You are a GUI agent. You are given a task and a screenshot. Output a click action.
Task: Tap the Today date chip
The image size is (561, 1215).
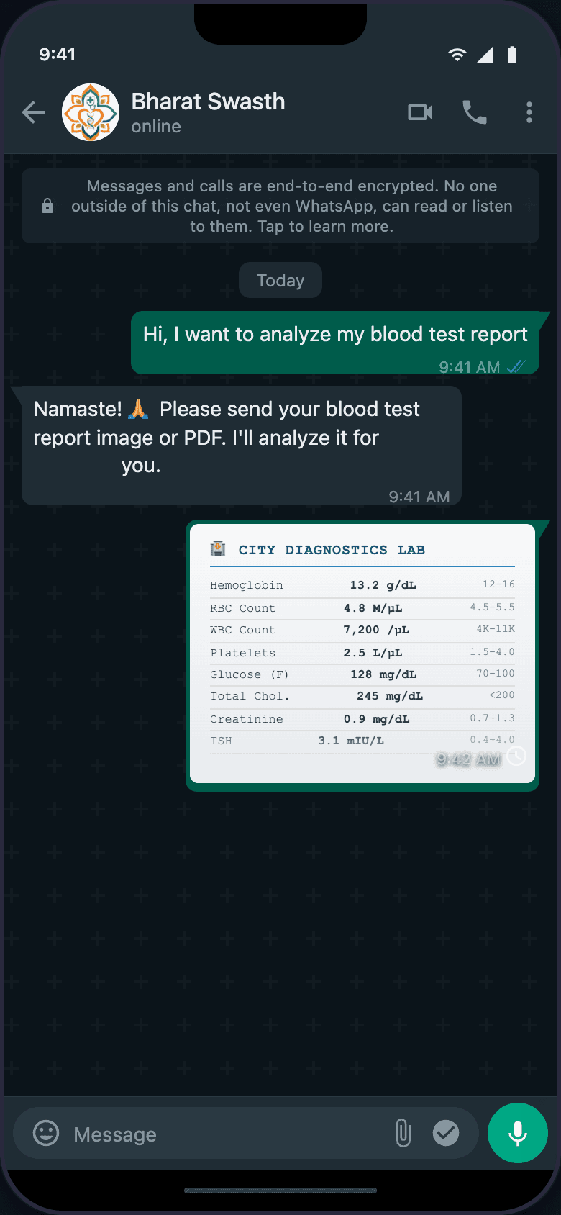(x=280, y=280)
